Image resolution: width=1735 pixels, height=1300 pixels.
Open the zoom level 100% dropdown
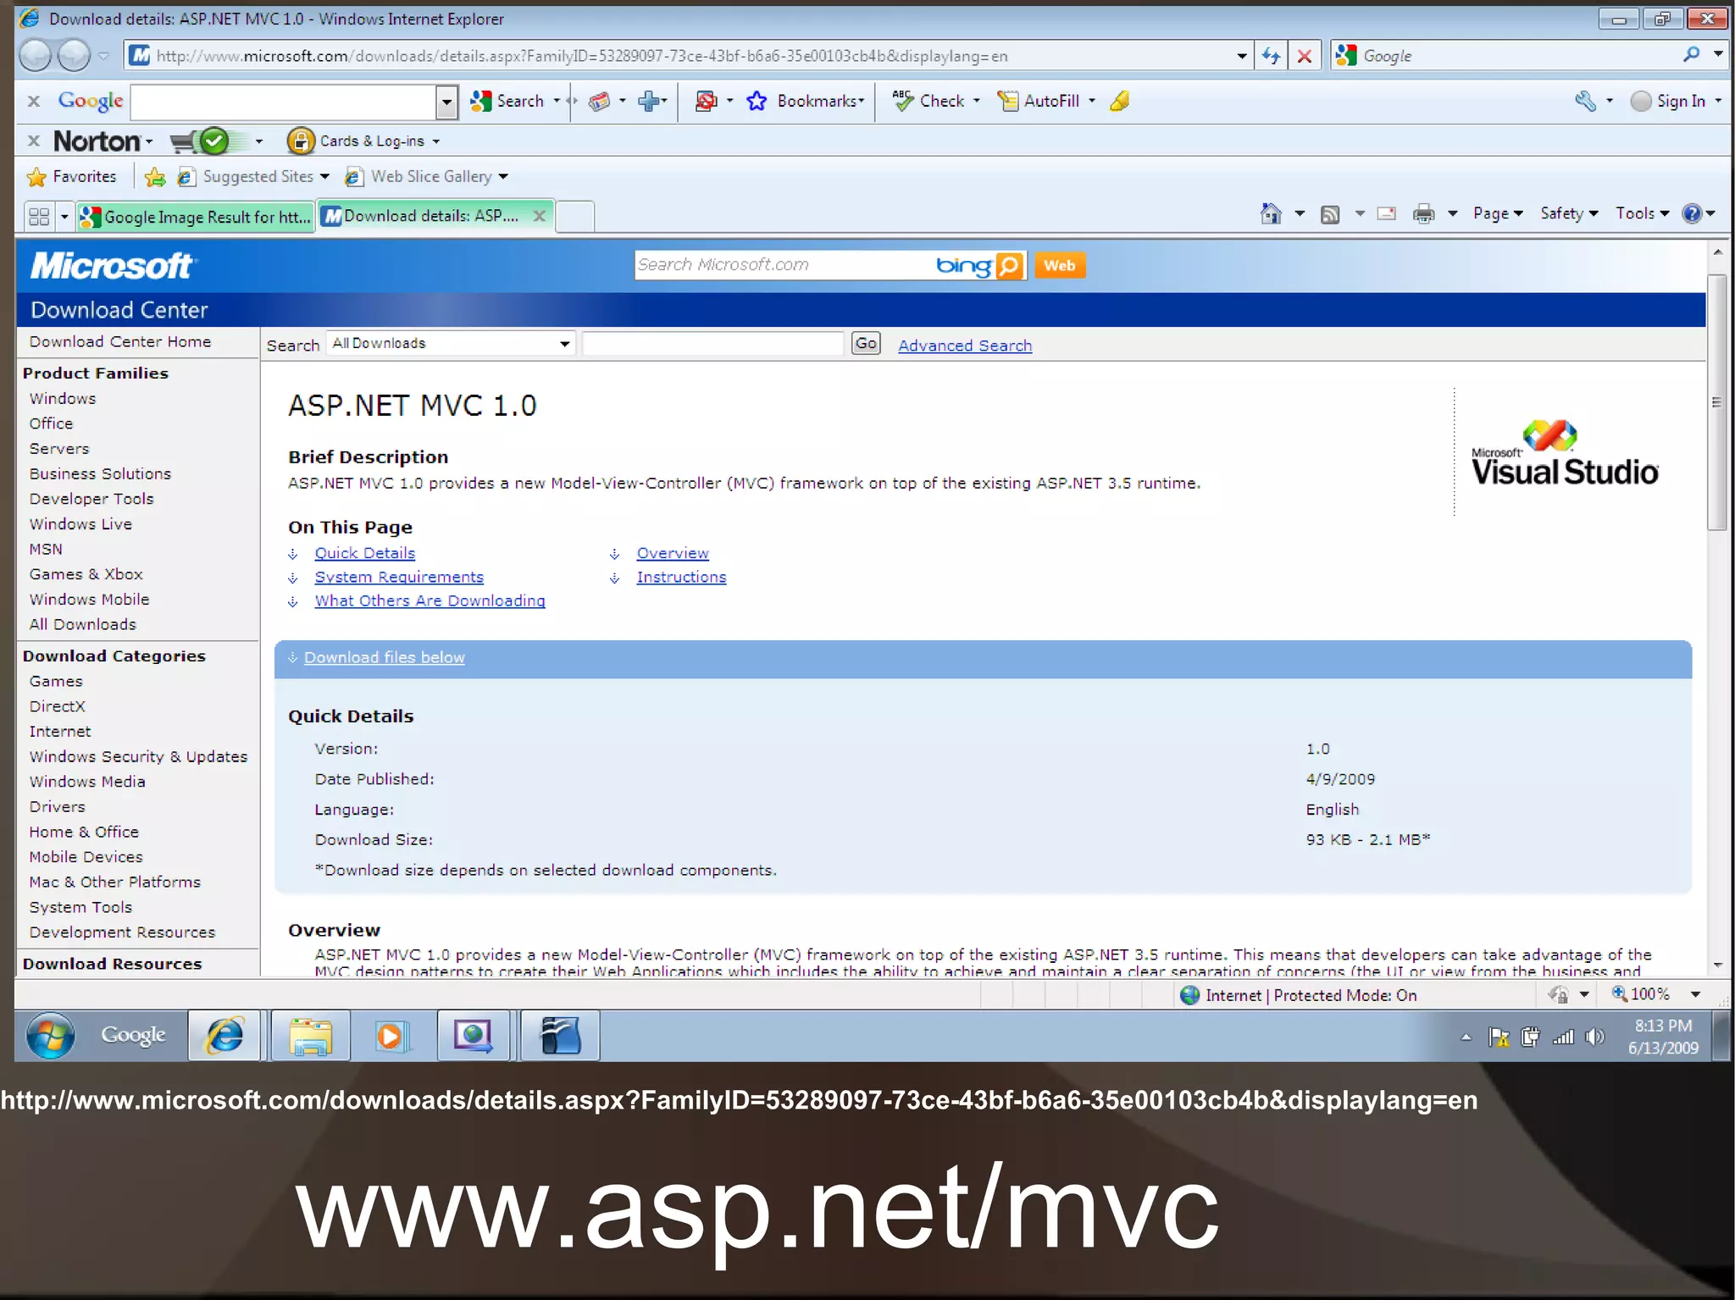click(x=1695, y=994)
